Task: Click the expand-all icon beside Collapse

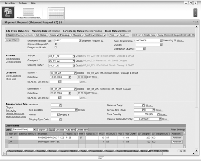Action: [51, 129]
